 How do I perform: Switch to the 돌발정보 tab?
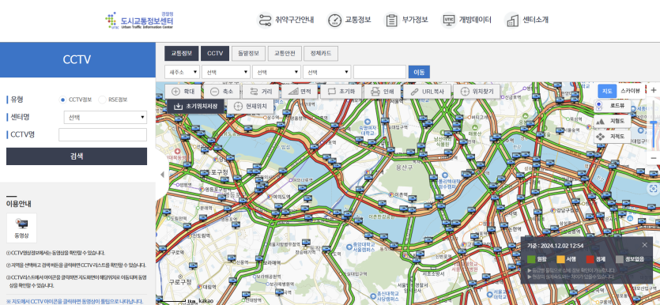248,54
